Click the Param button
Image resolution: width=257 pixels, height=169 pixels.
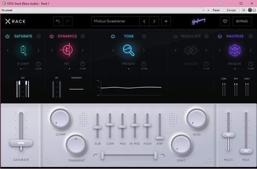pos(216,10)
